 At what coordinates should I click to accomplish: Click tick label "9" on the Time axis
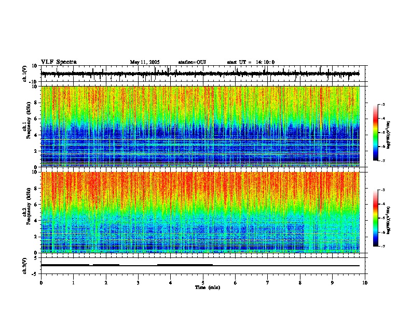(332, 283)
